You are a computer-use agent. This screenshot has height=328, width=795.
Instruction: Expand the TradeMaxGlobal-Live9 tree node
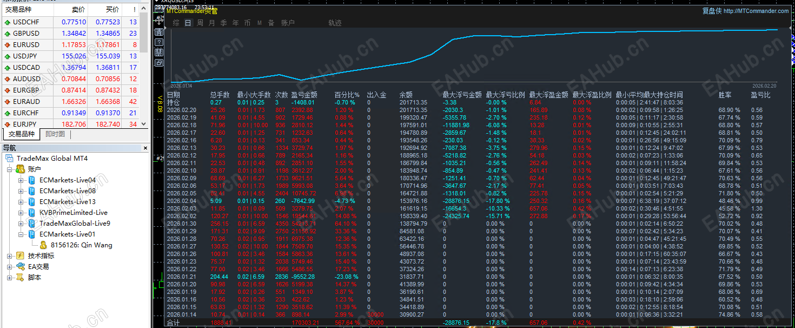click(x=21, y=224)
